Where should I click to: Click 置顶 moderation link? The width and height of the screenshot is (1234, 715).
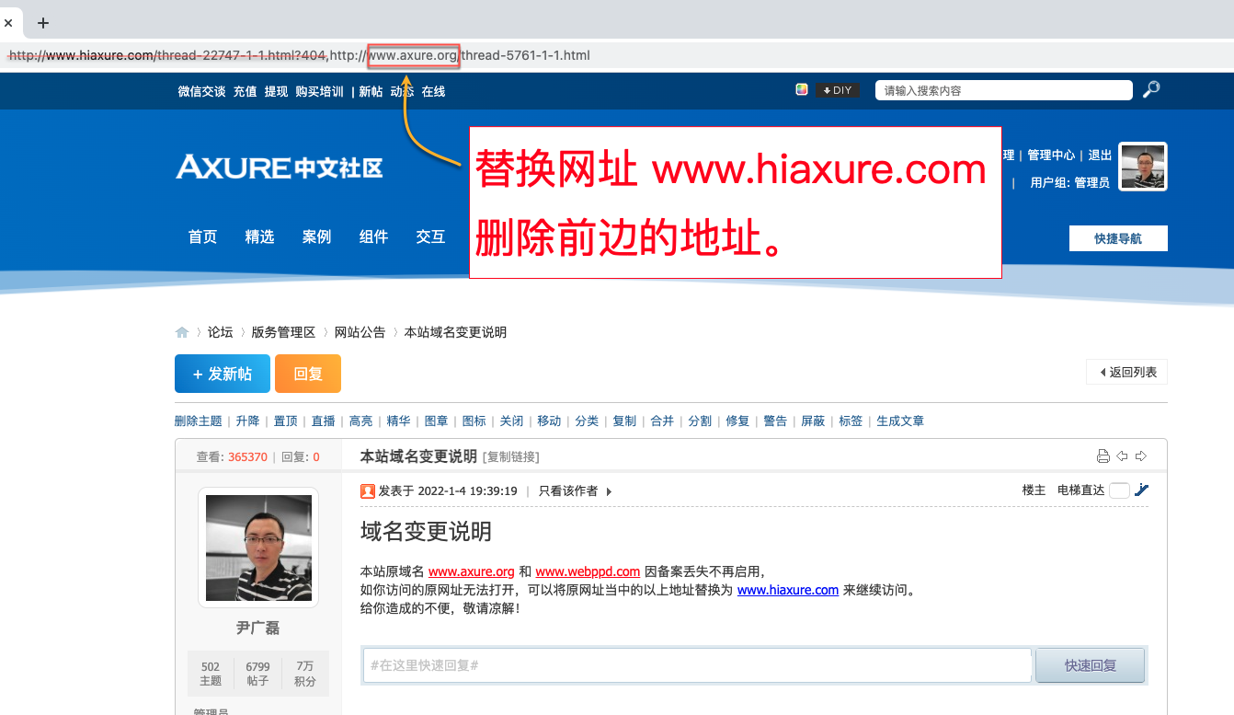pyautogui.click(x=285, y=421)
